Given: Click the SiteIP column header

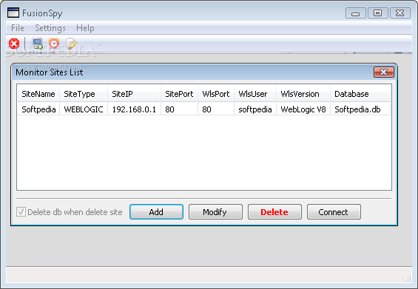Looking at the screenshot, I should tap(134, 94).
